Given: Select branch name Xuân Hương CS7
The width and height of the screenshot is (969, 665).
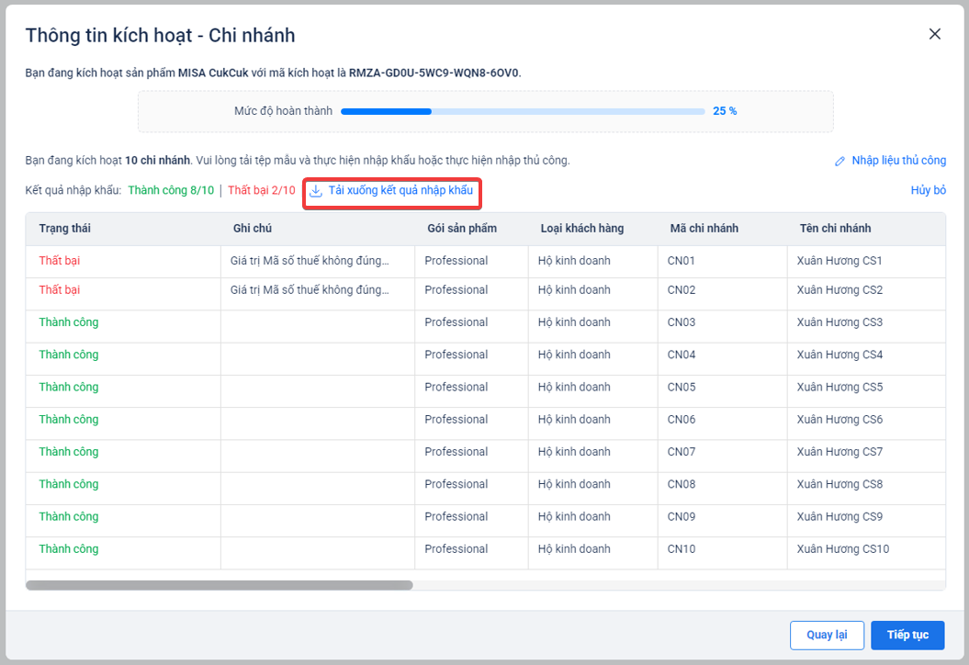Looking at the screenshot, I should [x=839, y=452].
